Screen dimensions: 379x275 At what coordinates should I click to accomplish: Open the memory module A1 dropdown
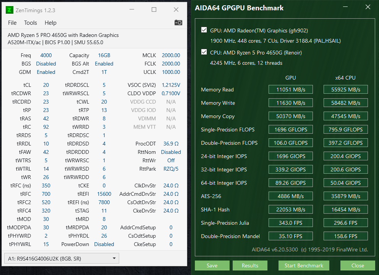coord(62,258)
